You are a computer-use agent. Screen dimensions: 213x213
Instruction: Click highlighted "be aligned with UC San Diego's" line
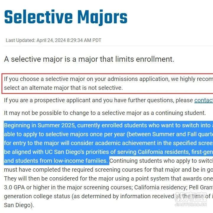pyautogui.click(x=108, y=152)
